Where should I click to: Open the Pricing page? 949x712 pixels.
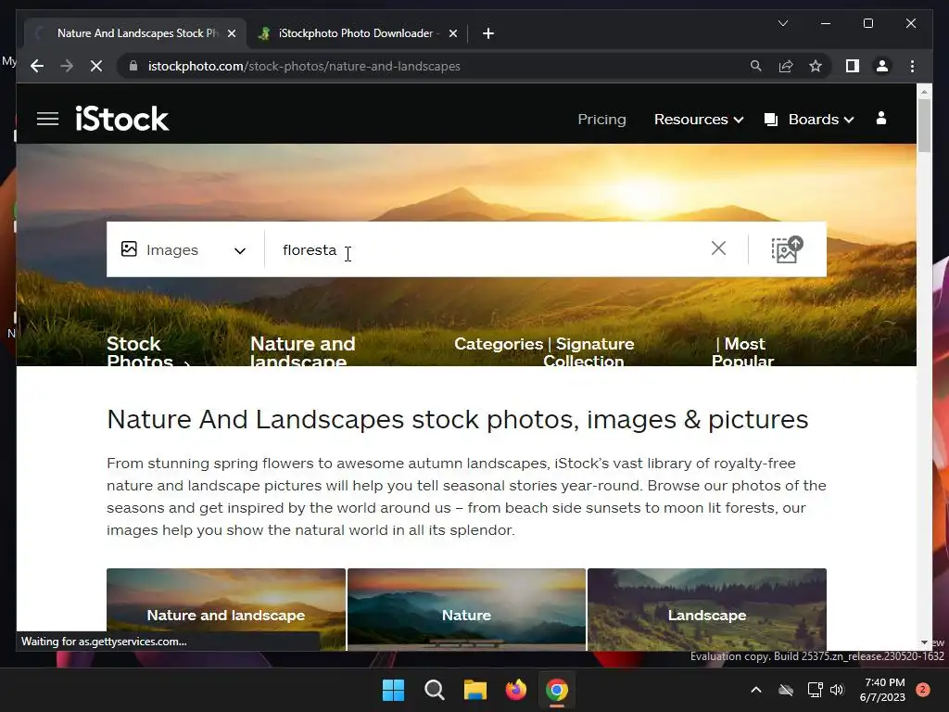[x=601, y=120]
